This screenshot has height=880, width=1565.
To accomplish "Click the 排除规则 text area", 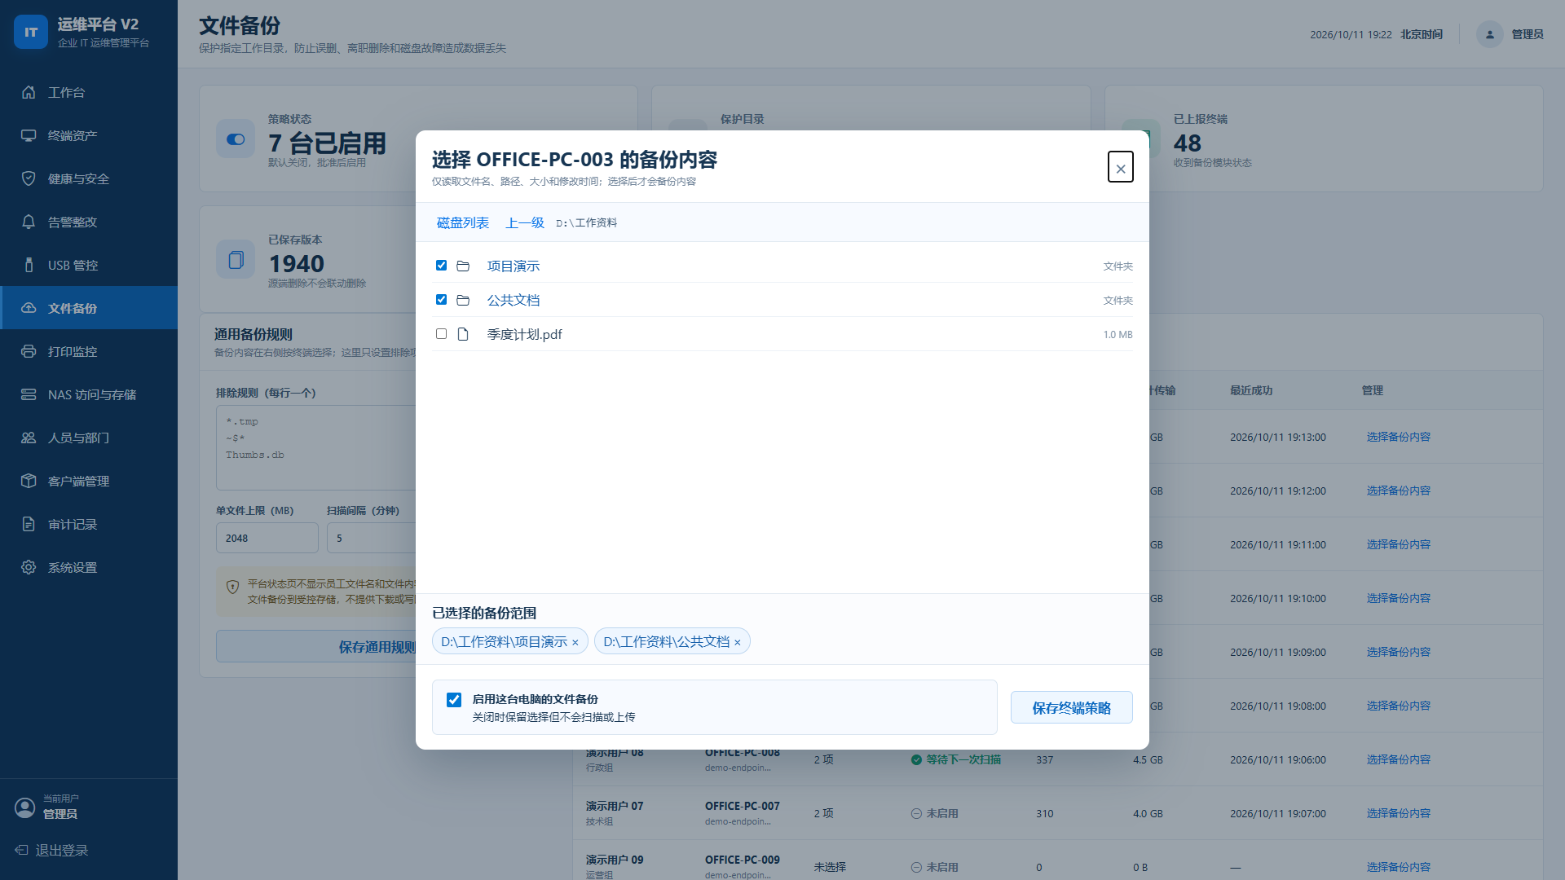I will (316, 447).
